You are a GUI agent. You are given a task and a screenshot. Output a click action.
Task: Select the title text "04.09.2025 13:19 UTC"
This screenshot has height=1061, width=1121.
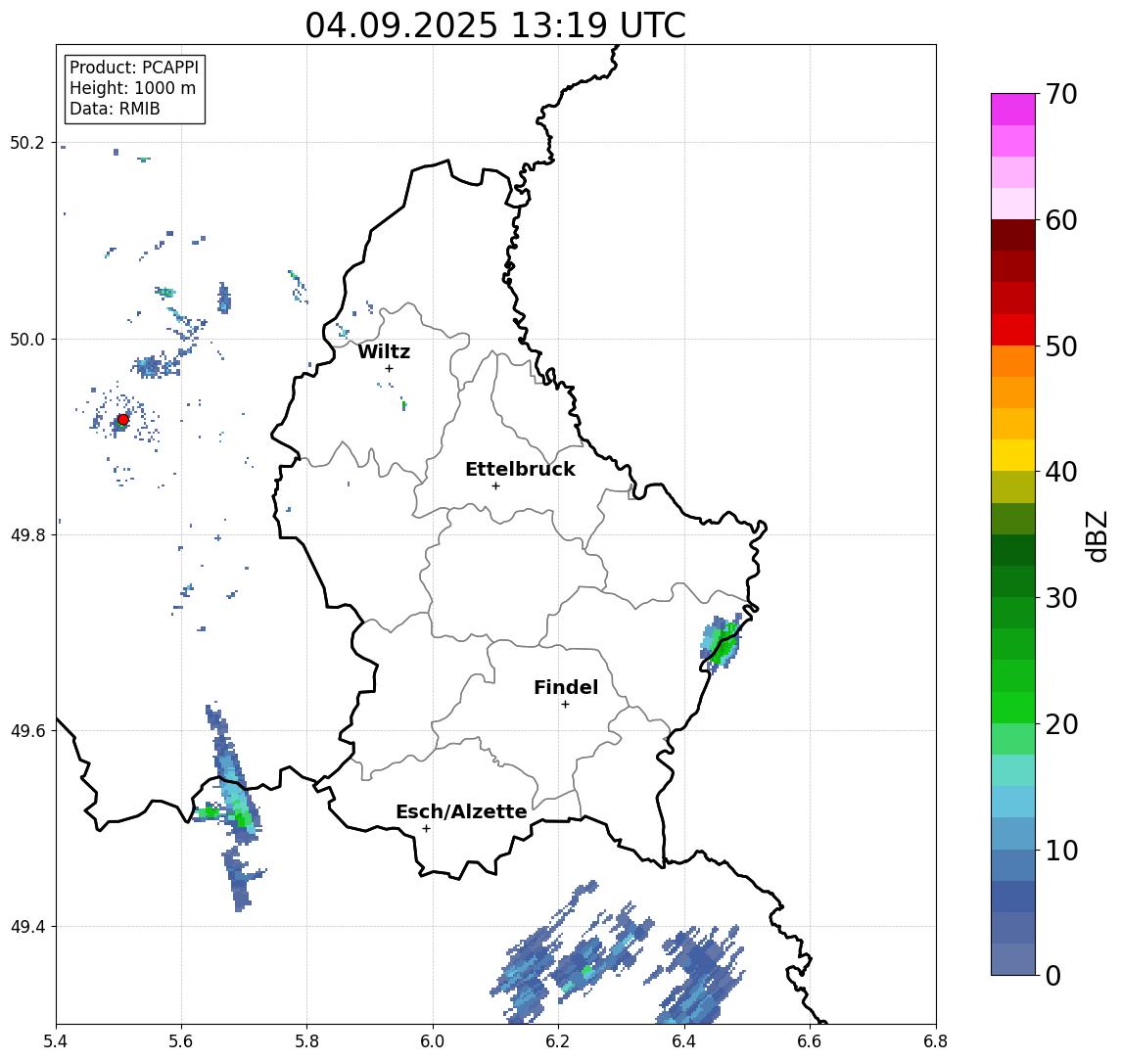[495, 25]
